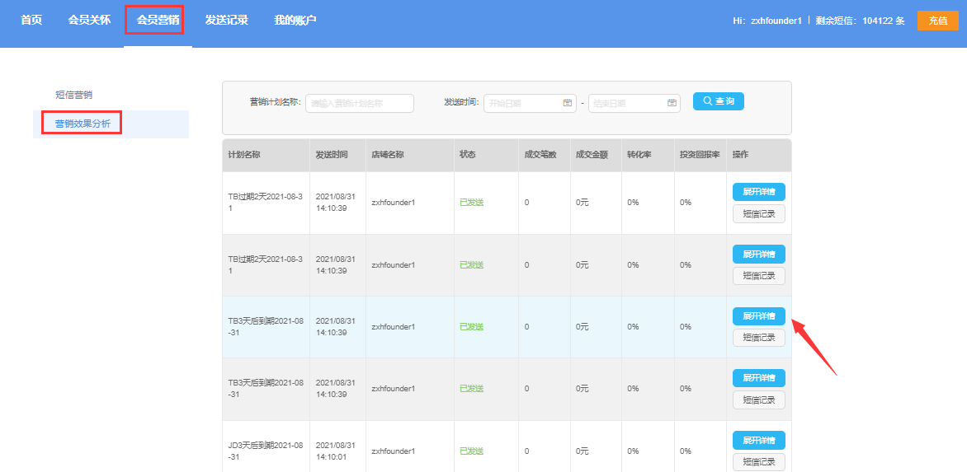Click the zxhfounder1 username in header
967x472 pixels.
pyautogui.click(x=776, y=21)
